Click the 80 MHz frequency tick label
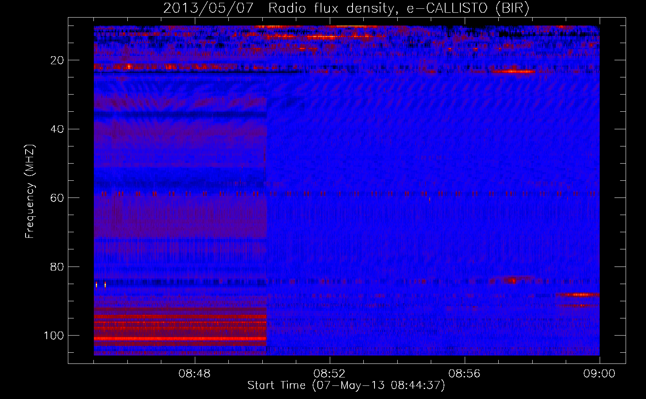The width and height of the screenshot is (646, 399). pos(57,267)
